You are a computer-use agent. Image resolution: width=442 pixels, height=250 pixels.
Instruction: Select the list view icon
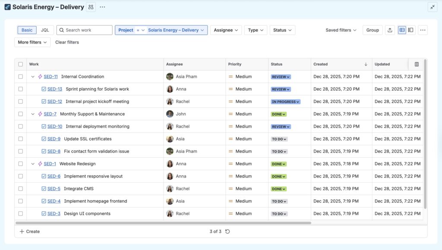point(402,30)
